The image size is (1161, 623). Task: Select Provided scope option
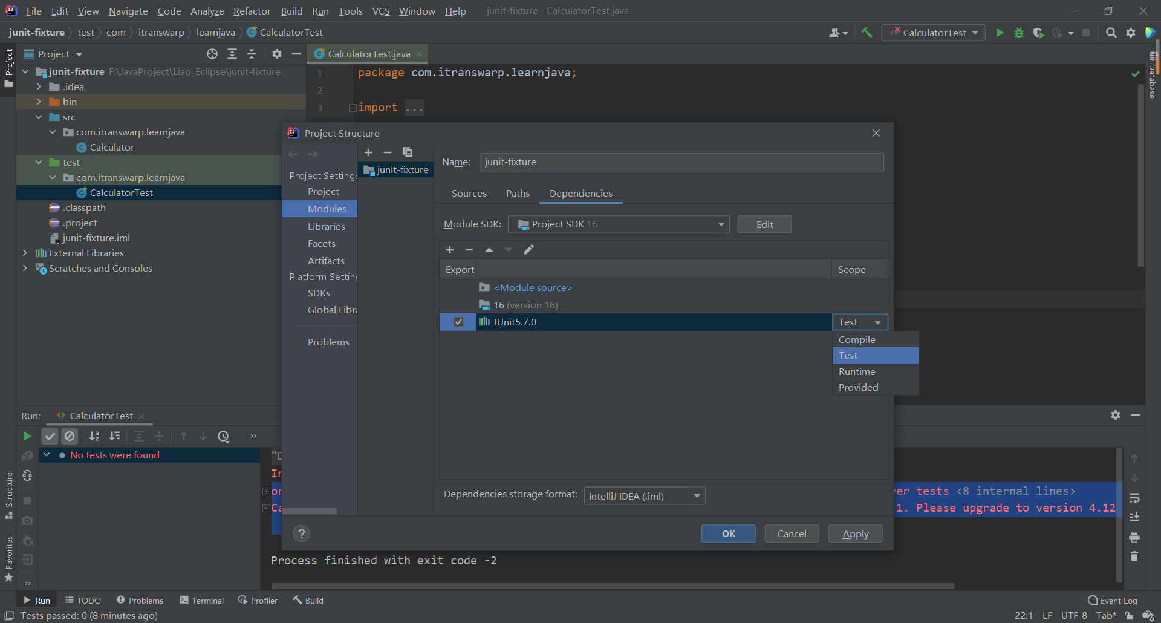[x=876, y=387]
